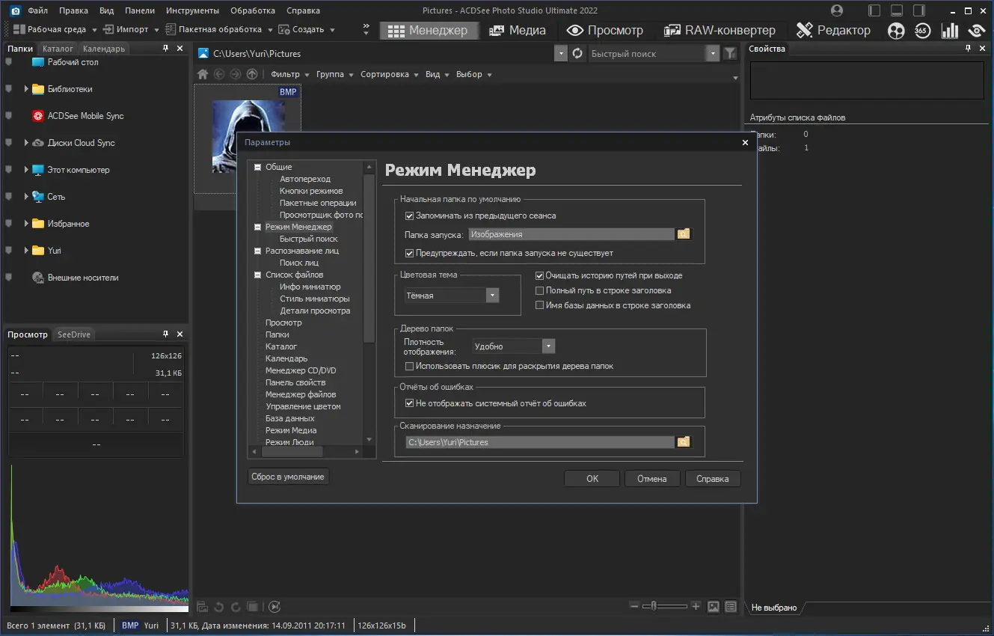Expand the 'Библиотеки' folder tree node

tap(26, 89)
